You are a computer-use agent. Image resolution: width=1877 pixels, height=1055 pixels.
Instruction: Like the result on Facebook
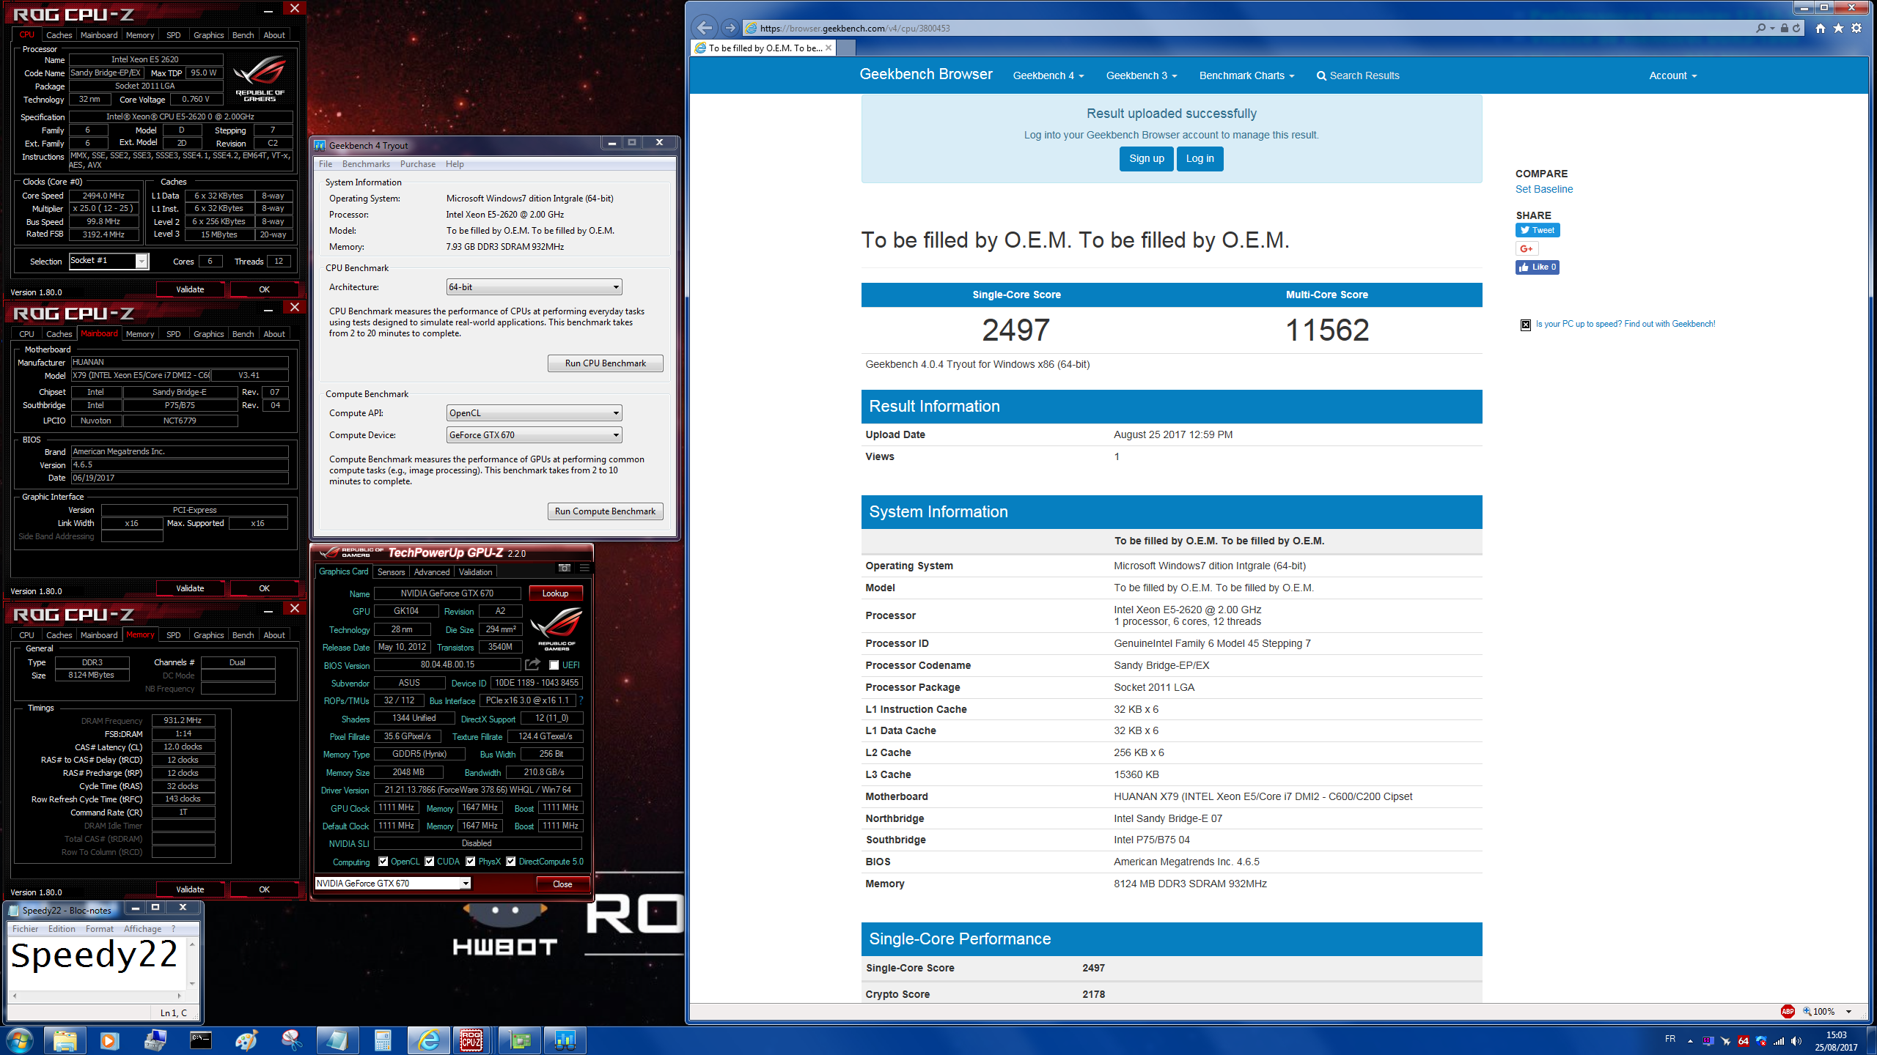point(1538,267)
